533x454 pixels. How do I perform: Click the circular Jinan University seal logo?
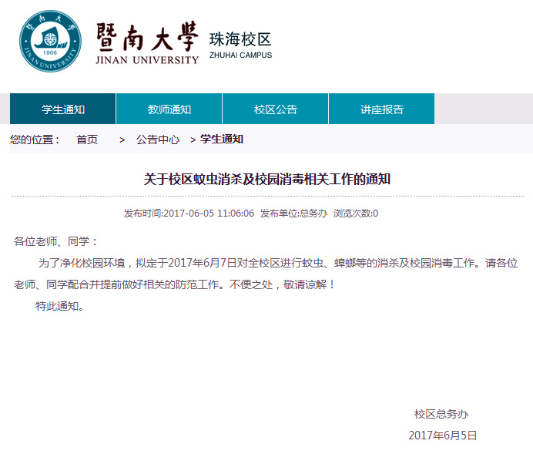pos(50,42)
